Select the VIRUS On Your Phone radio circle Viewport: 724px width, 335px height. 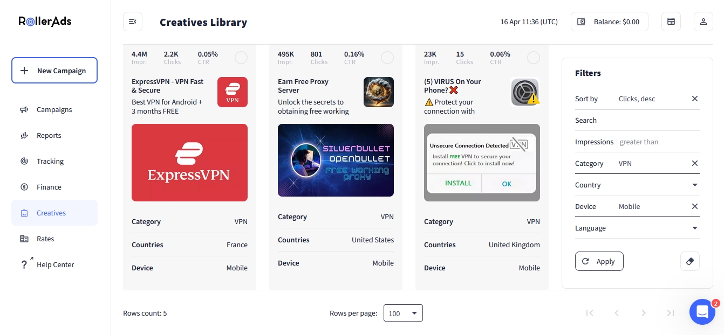534,58
